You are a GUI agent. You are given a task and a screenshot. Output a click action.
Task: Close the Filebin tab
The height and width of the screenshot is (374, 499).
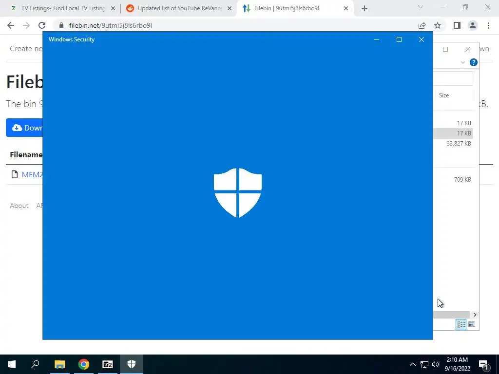pyautogui.click(x=346, y=9)
